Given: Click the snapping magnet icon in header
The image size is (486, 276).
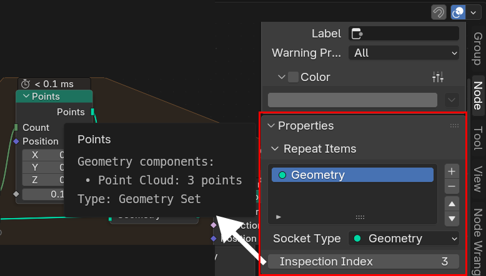Looking at the screenshot, I should [439, 12].
